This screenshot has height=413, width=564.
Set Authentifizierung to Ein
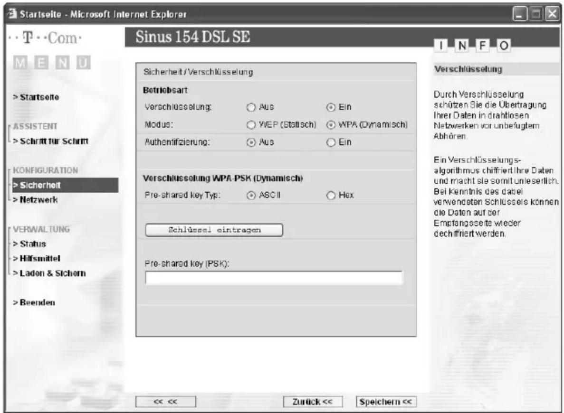(331, 142)
